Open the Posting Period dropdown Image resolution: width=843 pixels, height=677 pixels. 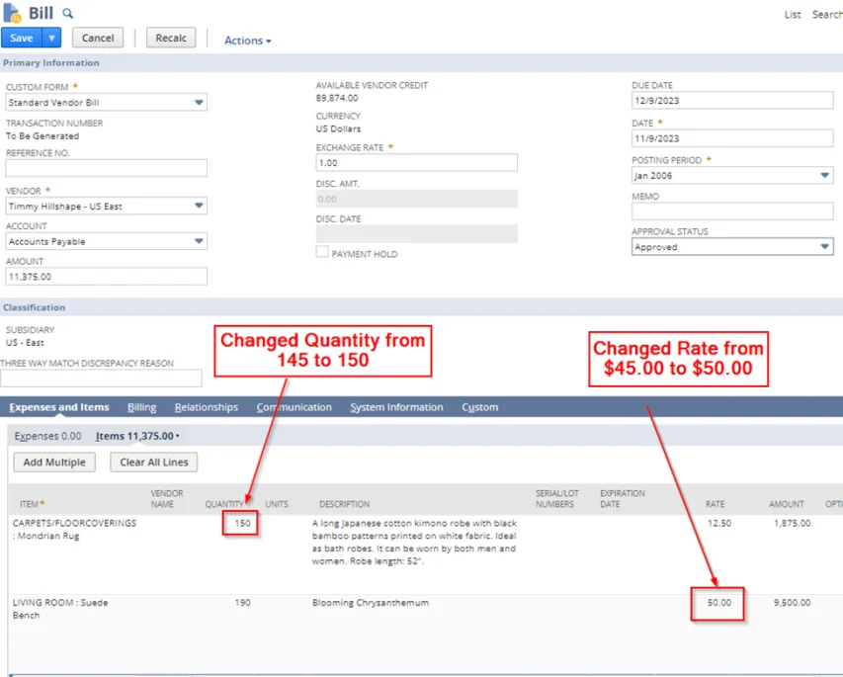click(824, 176)
